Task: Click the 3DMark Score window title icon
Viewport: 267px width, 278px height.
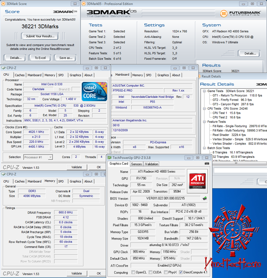Action: pos(3,4)
